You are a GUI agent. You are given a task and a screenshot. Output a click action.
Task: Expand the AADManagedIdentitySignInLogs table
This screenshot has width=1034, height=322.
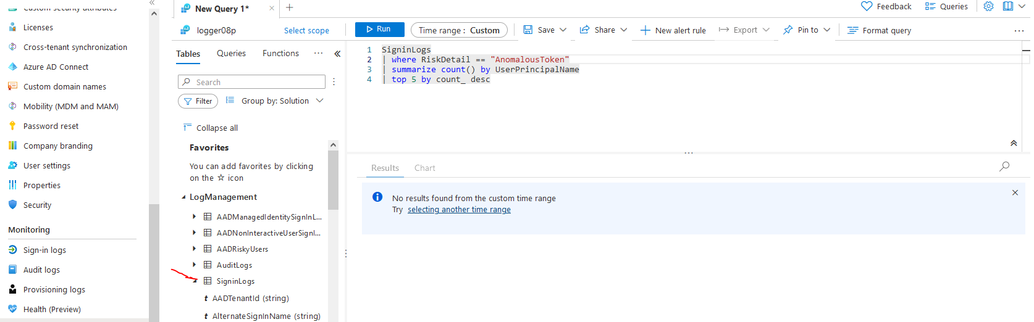click(x=194, y=217)
